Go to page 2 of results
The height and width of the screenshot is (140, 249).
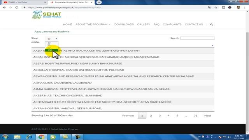pos(151,115)
